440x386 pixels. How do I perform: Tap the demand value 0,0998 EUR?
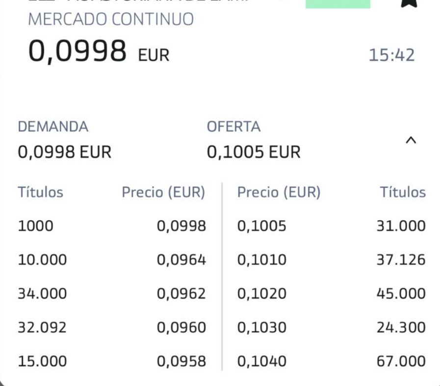point(65,152)
